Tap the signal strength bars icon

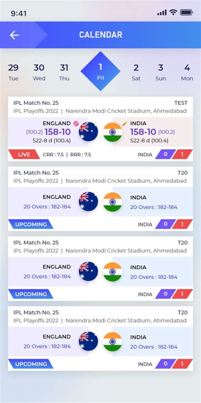[x=162, y=13]
